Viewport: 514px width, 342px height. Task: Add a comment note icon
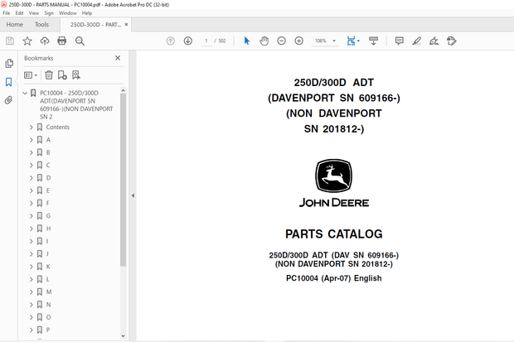coord(400,41)
